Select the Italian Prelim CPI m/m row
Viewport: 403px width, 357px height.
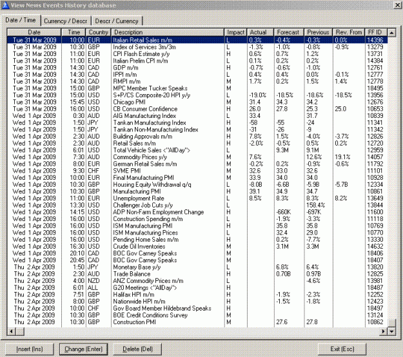(x=197, y=61)
